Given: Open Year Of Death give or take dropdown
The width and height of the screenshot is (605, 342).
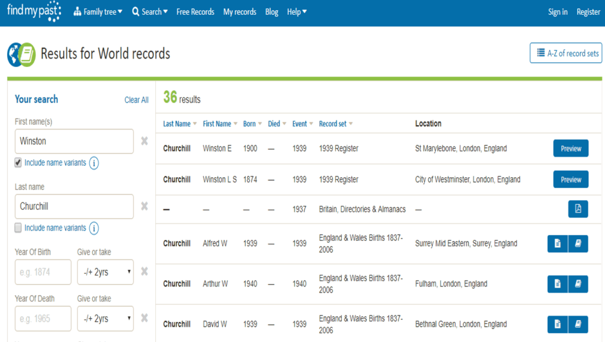Looking at the screenshot, I should (x=105, y=318).
